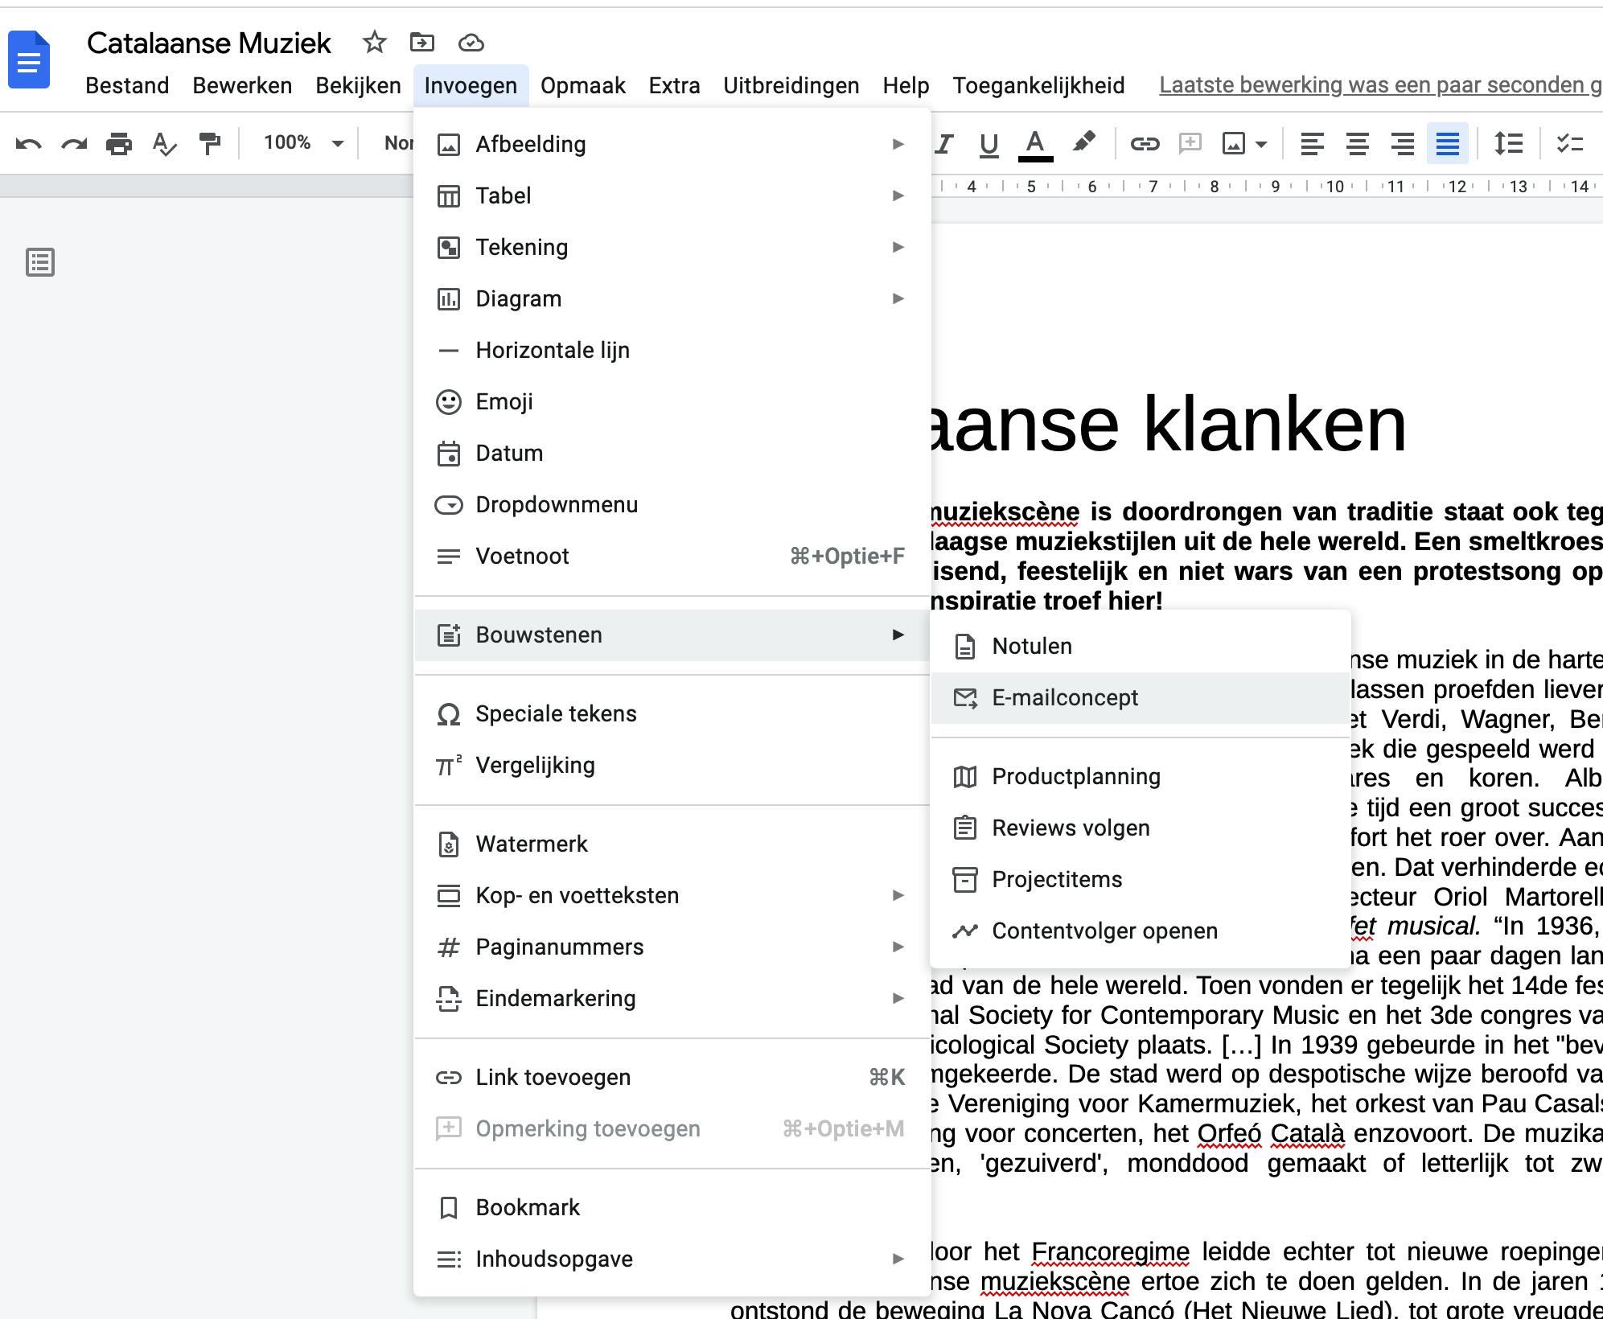Open the document outline icon
1603x1319 pixels.
[40, 262]
